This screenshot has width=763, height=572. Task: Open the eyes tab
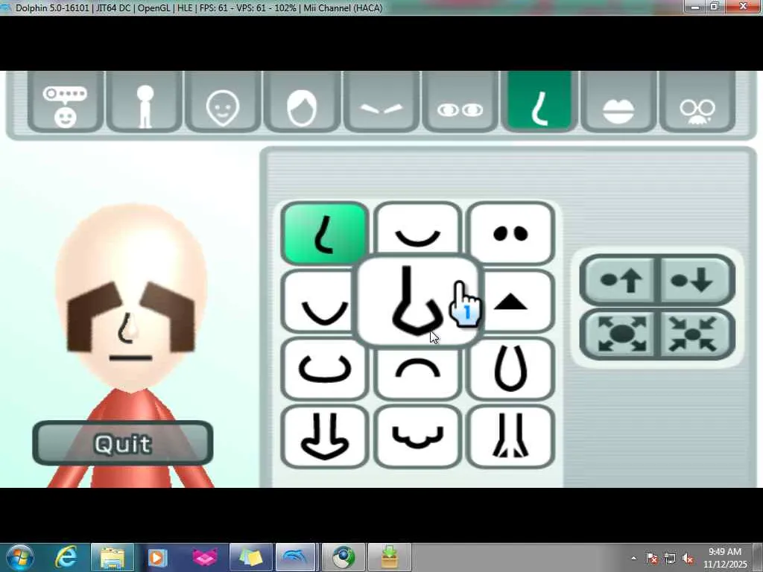coord(460,101)
